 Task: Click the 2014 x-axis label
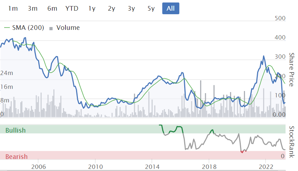pos(152,167)
